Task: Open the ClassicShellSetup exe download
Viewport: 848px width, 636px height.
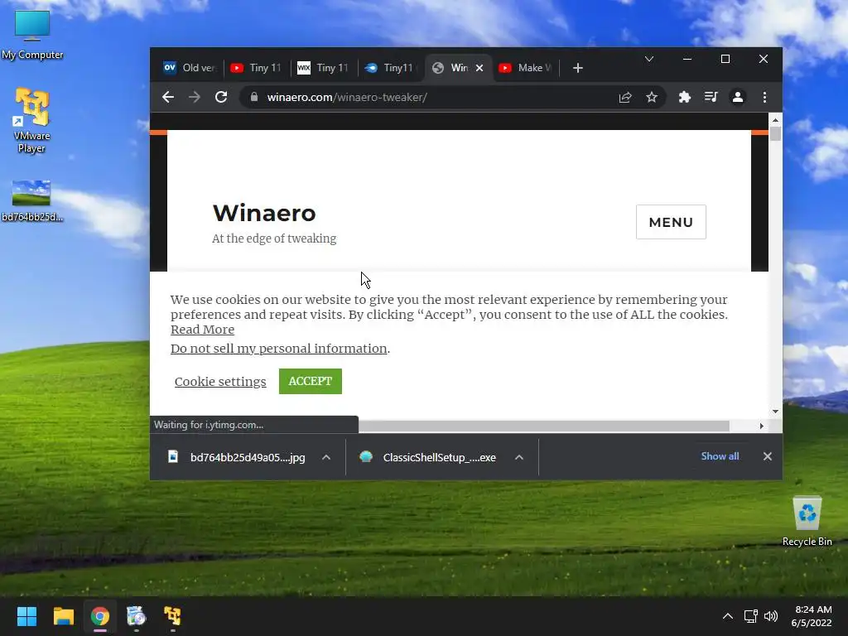Action: (x=430, y=457)
